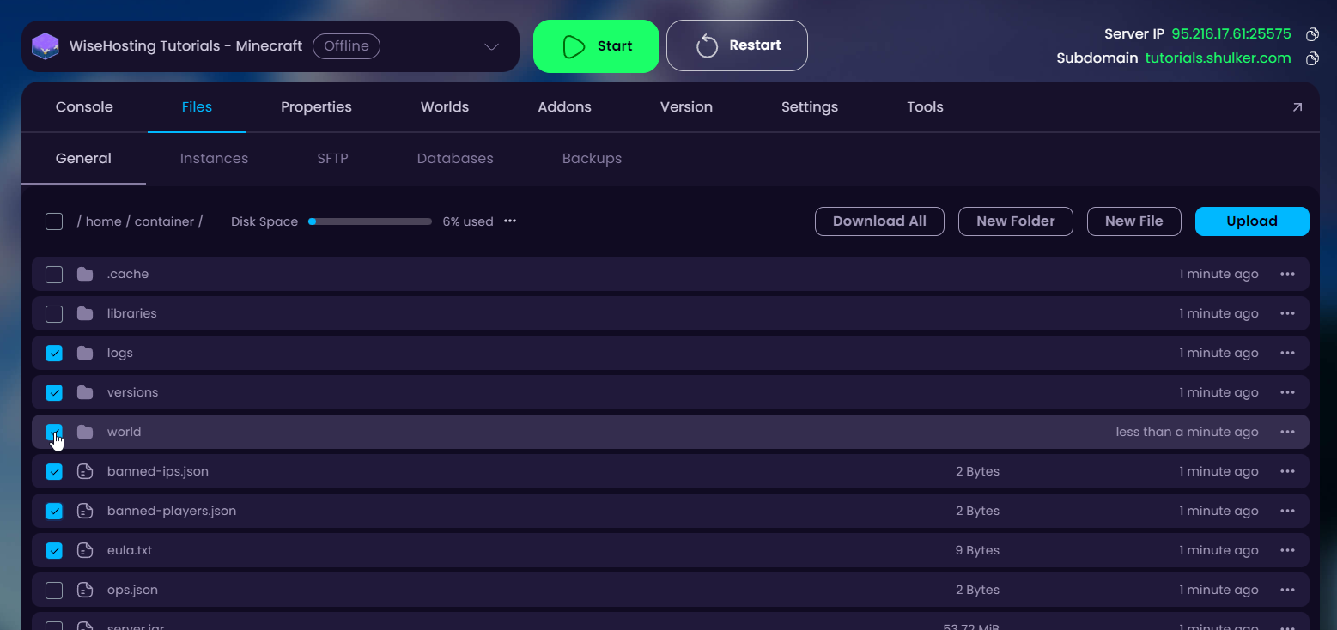
Task: Click the banned-ips.json file icon
Action: pyautogui.click(x=85, y=471)
